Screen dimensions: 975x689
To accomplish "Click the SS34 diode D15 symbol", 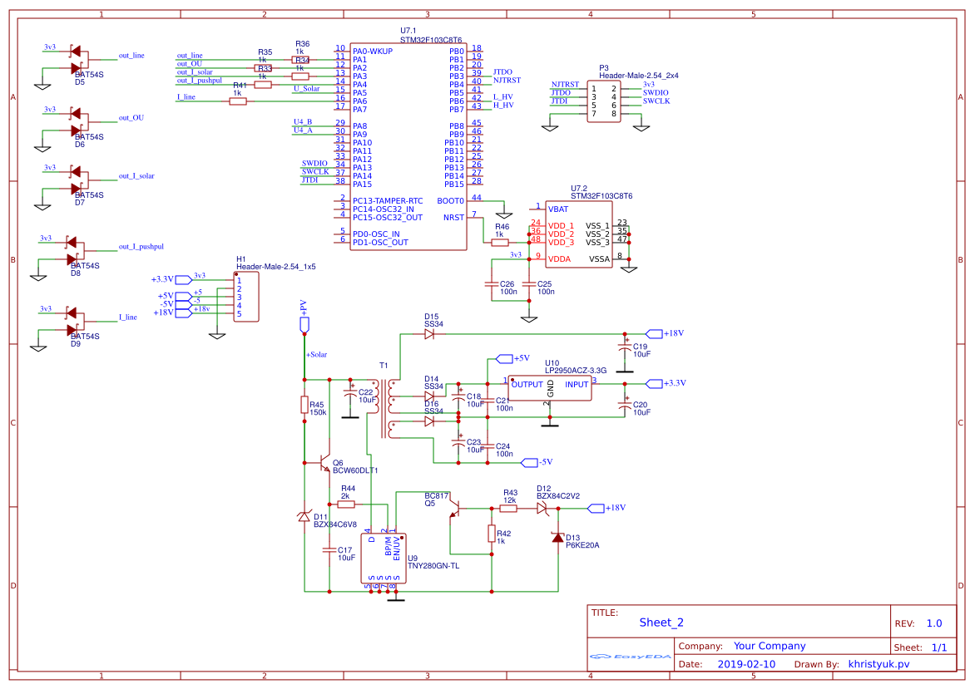I will click(x=428, y=332).
